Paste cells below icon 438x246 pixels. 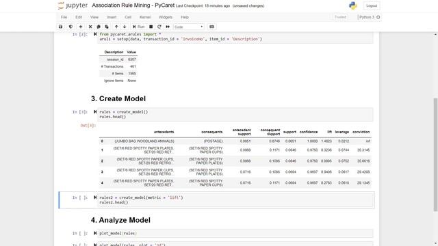tap(107, 27)
